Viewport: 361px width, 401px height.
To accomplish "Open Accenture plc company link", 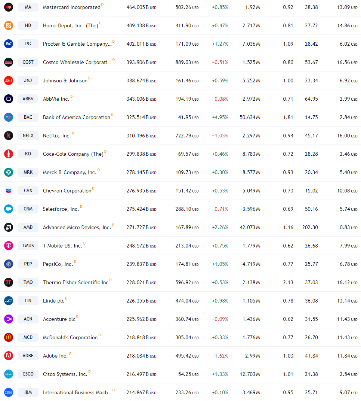I will click(59, 319).
